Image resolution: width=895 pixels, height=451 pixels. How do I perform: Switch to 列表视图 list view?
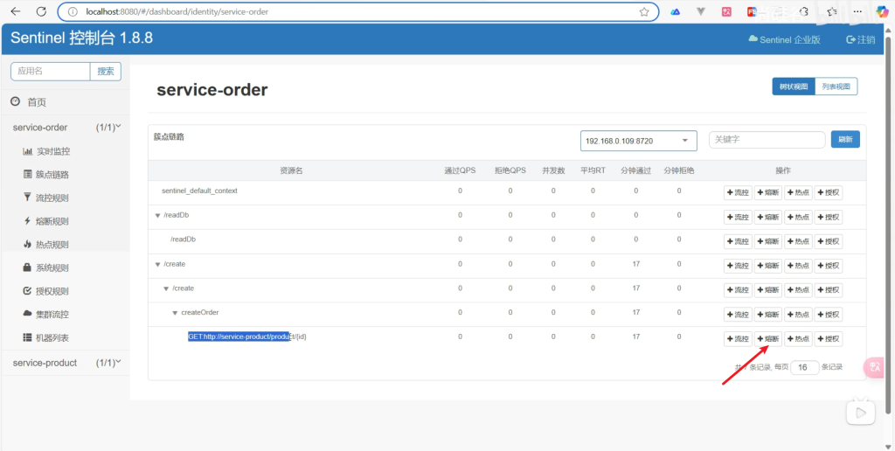point(836,87)
